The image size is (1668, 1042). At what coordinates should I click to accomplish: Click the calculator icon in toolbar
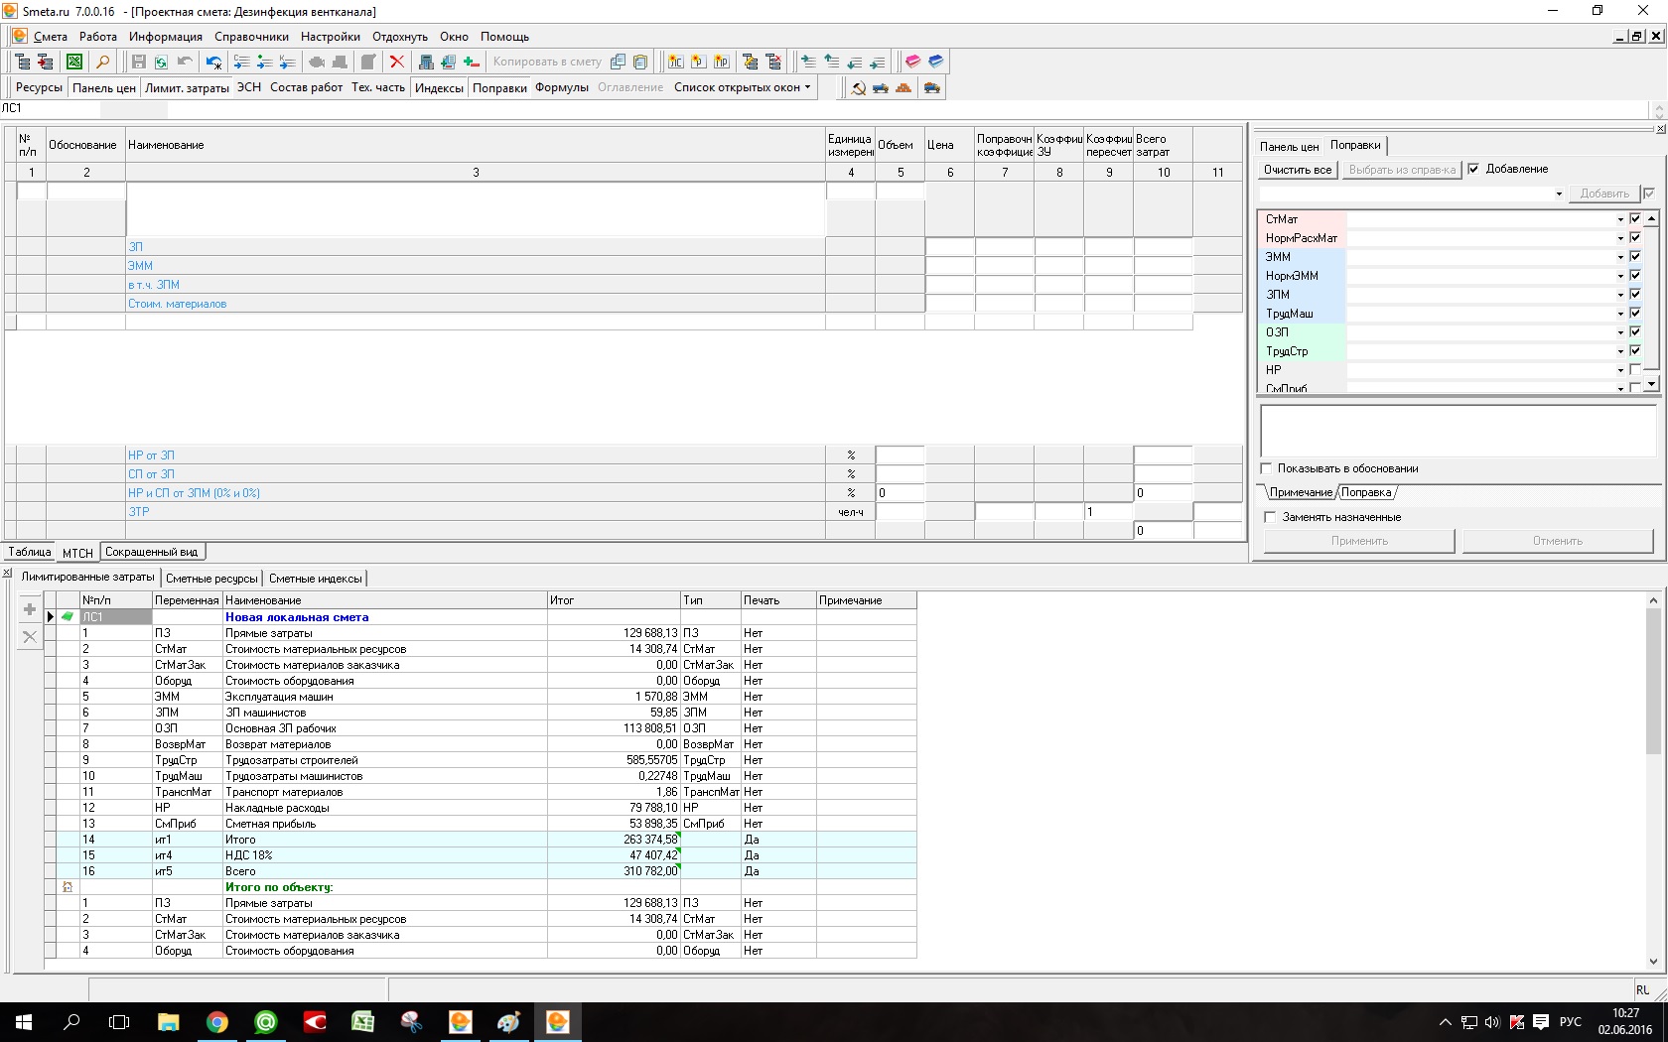point(426,62)
